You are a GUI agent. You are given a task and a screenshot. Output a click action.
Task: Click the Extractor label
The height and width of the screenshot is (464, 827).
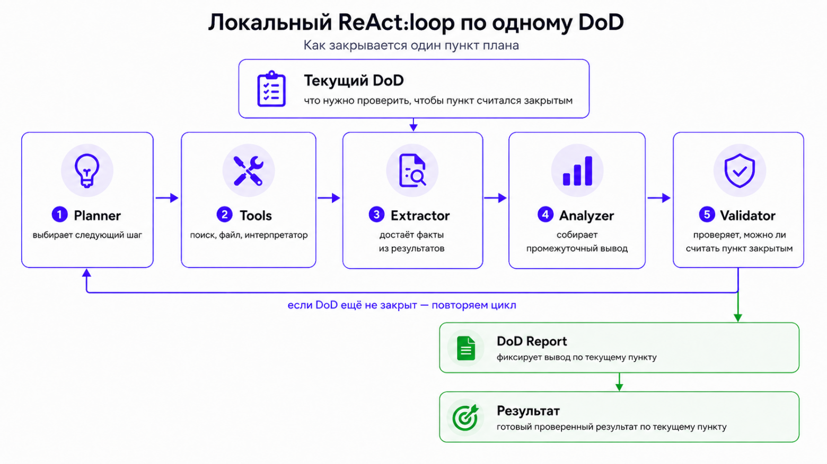420,215
